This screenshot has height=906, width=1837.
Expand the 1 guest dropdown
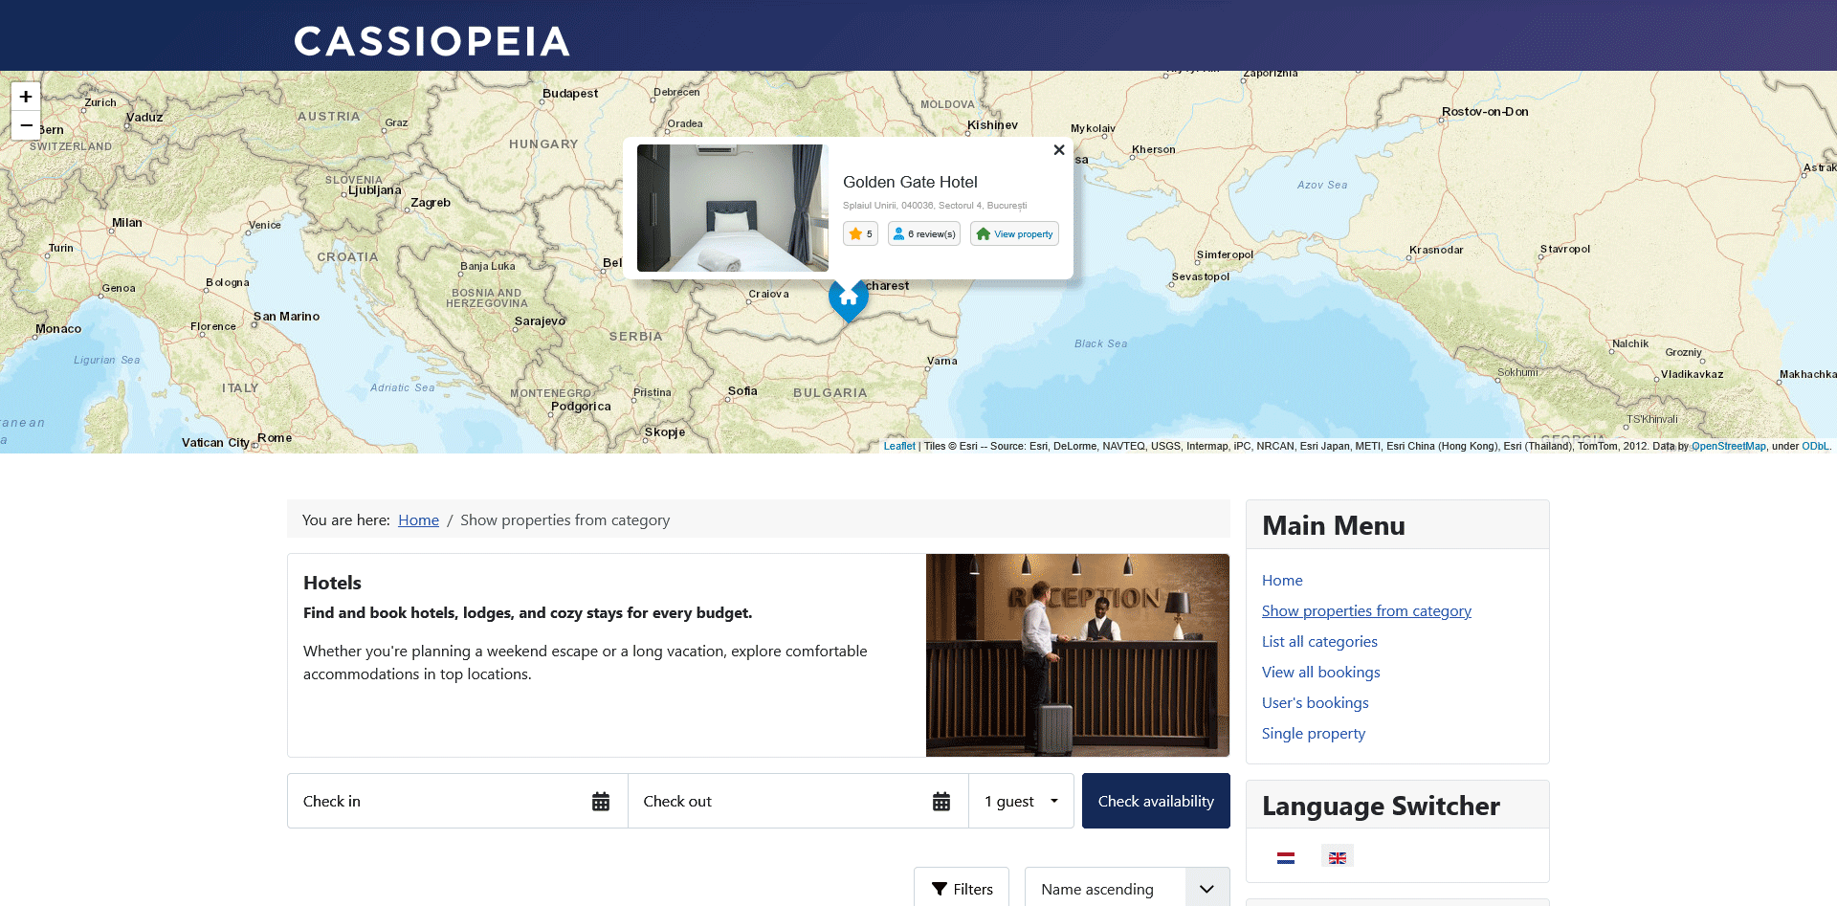pyautogui.click(x=1021, y=801)
